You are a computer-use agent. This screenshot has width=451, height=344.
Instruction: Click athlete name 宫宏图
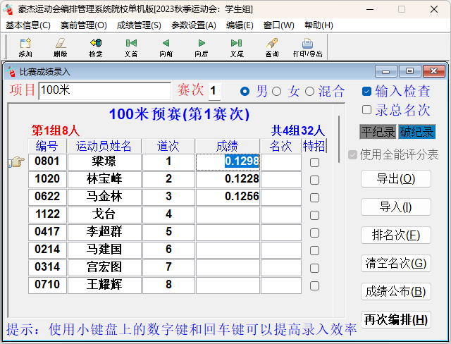tap(104, 267)
